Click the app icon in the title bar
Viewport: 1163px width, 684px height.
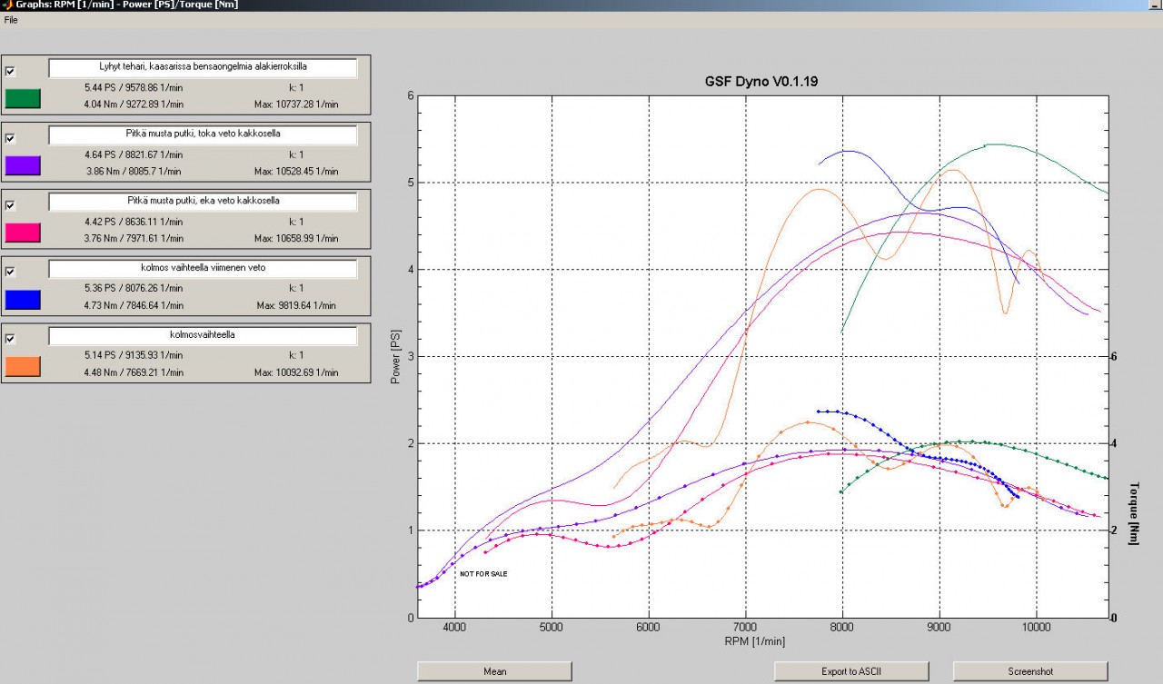(x=6, y=5)
